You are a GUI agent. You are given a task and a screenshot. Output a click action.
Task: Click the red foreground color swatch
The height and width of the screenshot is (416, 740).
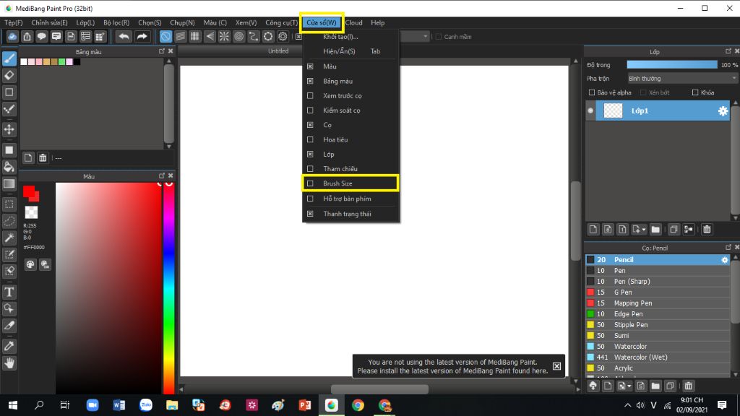29,191
